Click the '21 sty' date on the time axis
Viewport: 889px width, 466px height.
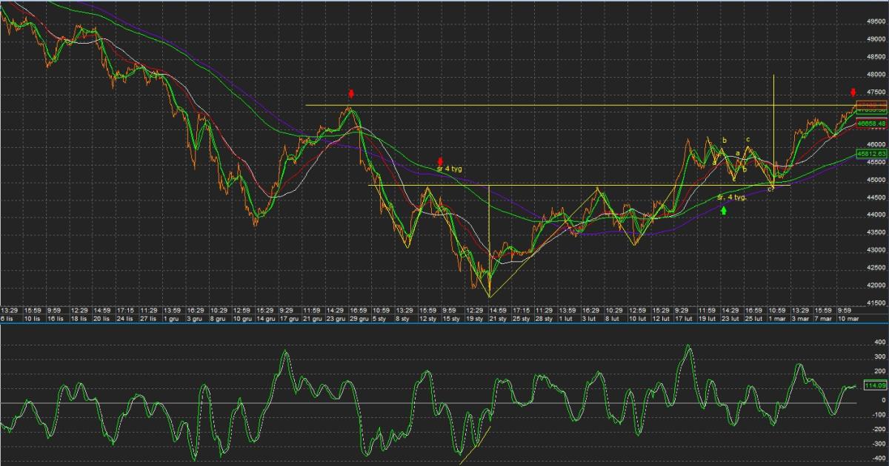point(497,318)
